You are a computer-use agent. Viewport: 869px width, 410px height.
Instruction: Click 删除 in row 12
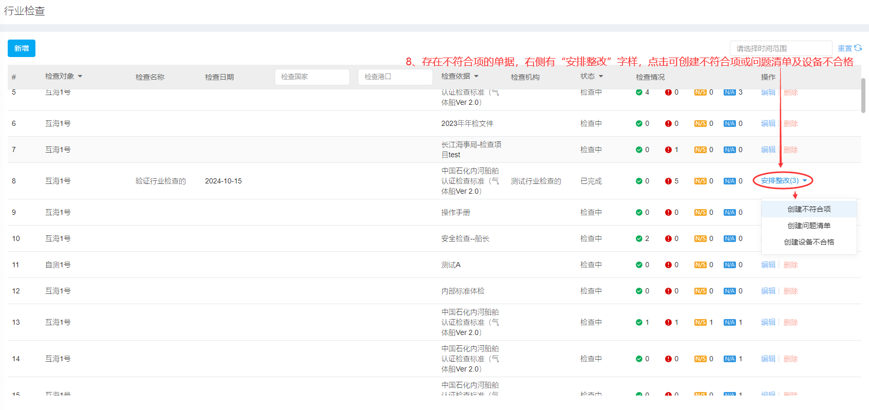790,291
